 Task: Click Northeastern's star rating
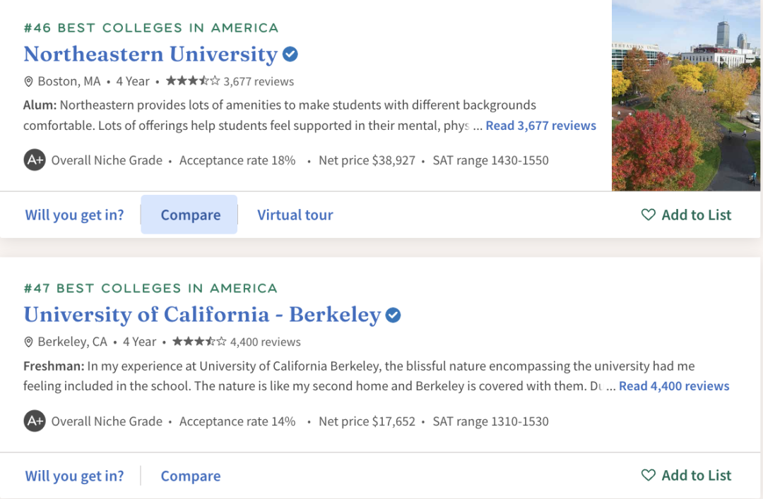tap(193, 81)
